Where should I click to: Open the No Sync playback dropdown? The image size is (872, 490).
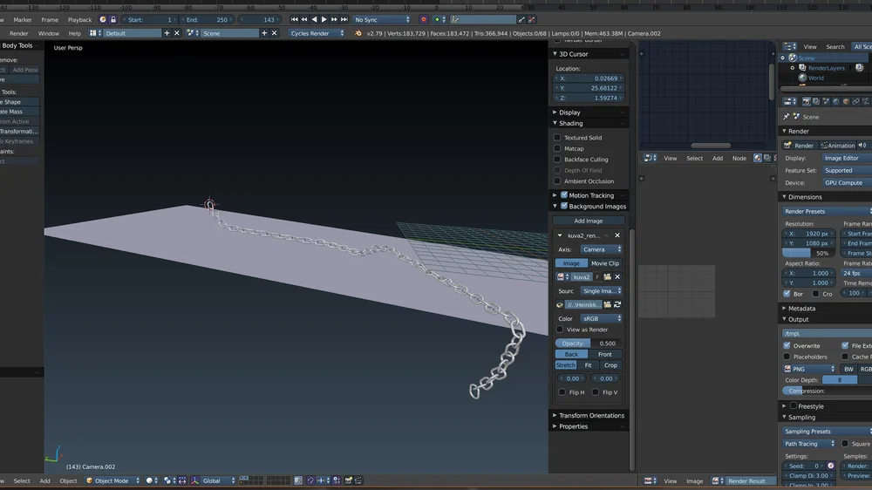point(382,19)
